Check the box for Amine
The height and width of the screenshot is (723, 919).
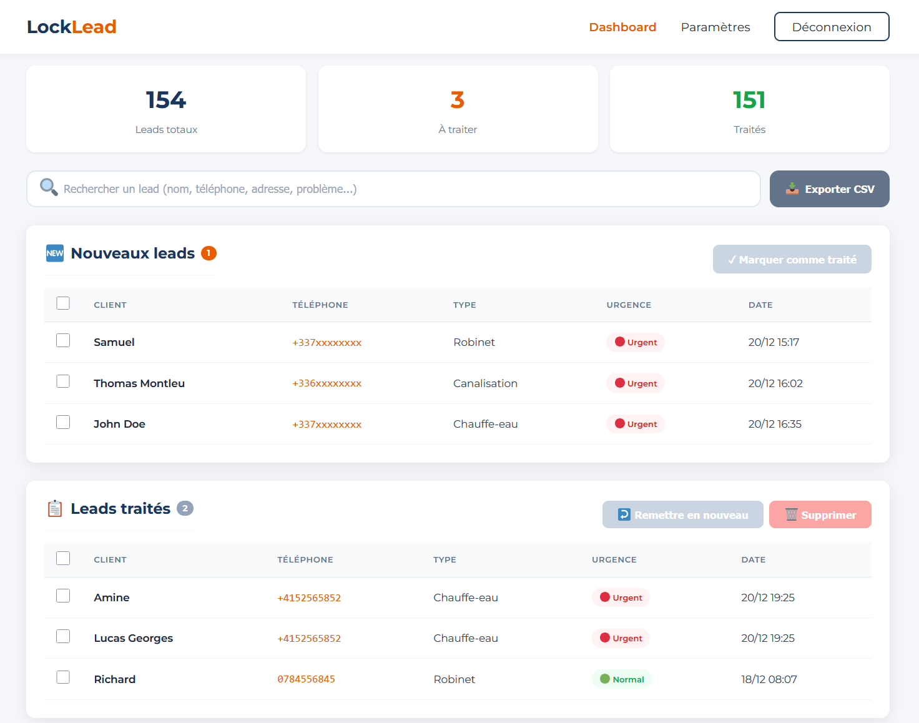(x=63, y=596)
